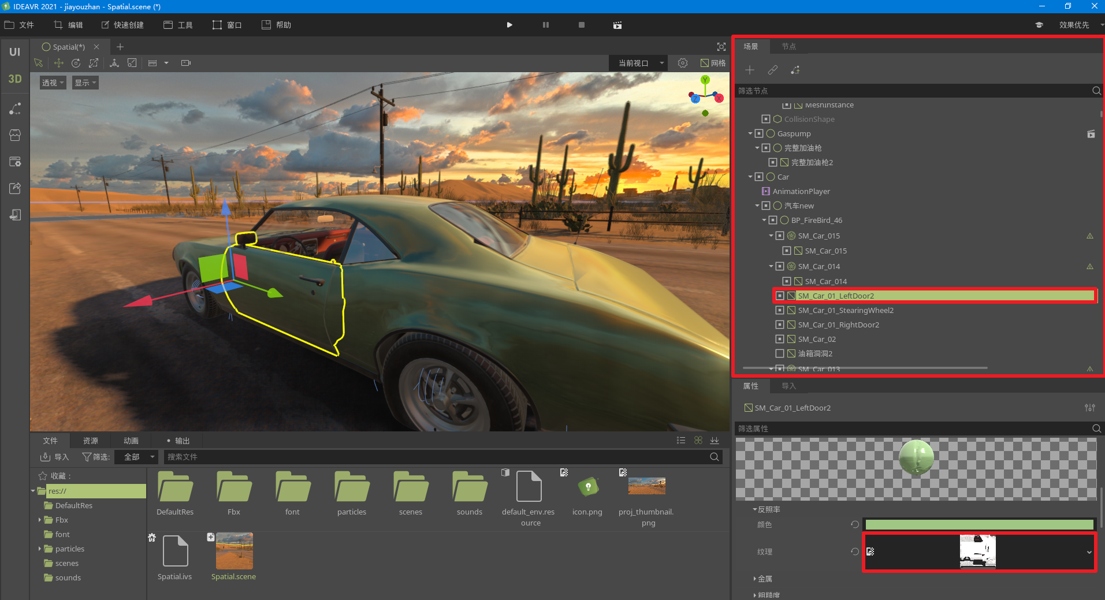Open the 显示 display dropdown
Viewport: 1105px width, 600px height.
[x=85, y=83]
